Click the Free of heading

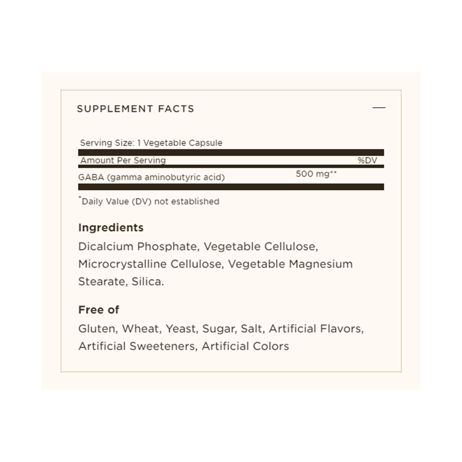pyautogui.click(x=99, y=310)
